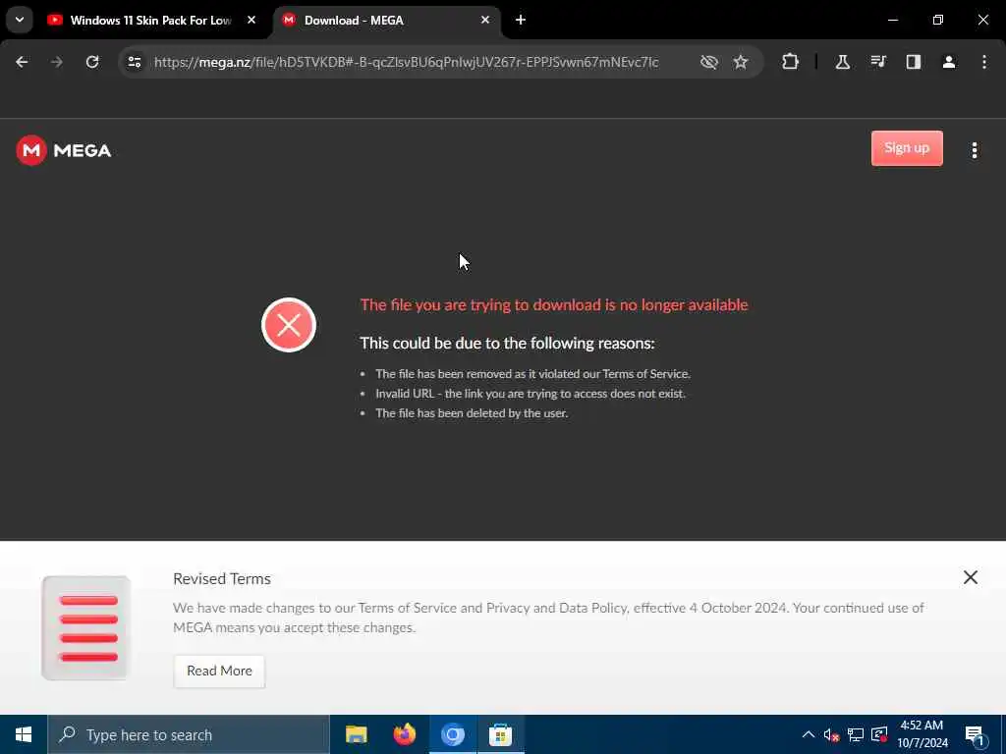The height and width of the screenshot is (754, 1006).
Task: Open the browser Extensions puzzle icon
Action: 791,62
